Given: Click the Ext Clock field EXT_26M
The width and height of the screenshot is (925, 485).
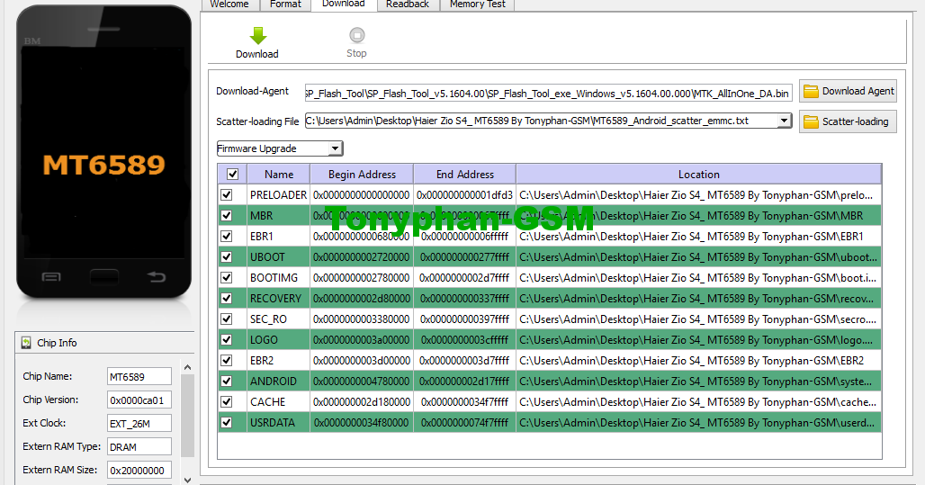Looking at the screenshot, I should pyautogui.click(x=139, y=423).
